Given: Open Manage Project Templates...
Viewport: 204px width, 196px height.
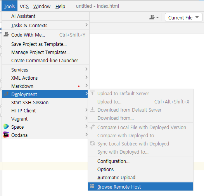Looking at the screenshot, I should pos(45,52).
